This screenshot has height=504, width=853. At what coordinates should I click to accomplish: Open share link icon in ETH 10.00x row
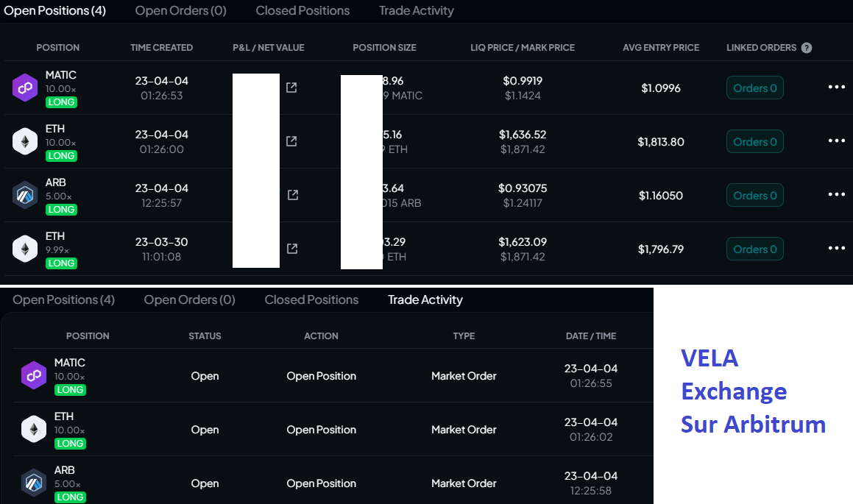[x=291, y=141]
